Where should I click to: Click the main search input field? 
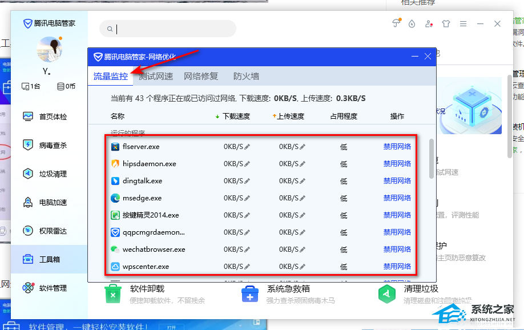[168, 29]
